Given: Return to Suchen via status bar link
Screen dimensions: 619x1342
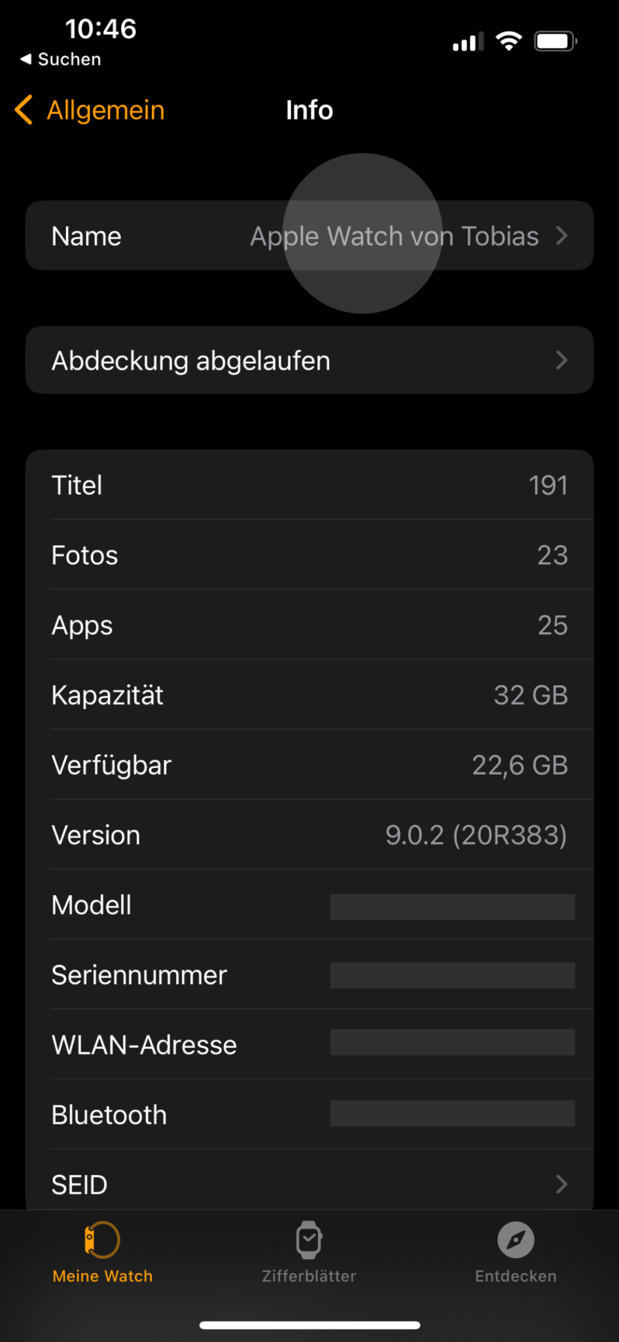Looking at the screenshot, I should [69, 60].
